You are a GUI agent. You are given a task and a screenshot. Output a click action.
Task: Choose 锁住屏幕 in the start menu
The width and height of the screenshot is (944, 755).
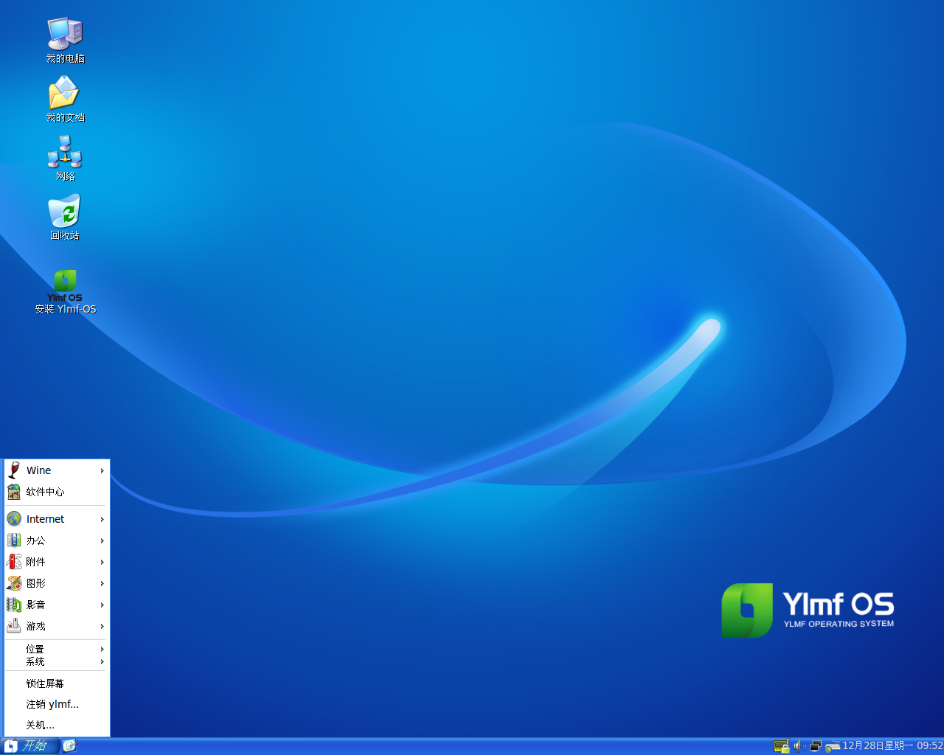57,683
